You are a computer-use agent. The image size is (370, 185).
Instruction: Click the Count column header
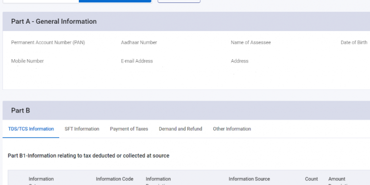click(x=311, y=179)
